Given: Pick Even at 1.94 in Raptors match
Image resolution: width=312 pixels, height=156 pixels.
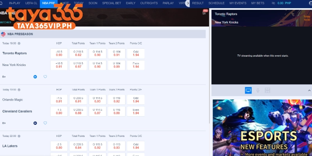Looking at the screenshot, I should pos(136,65).
